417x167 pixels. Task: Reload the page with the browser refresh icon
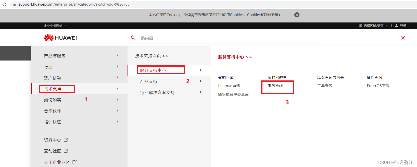click(x=4, y=4)
